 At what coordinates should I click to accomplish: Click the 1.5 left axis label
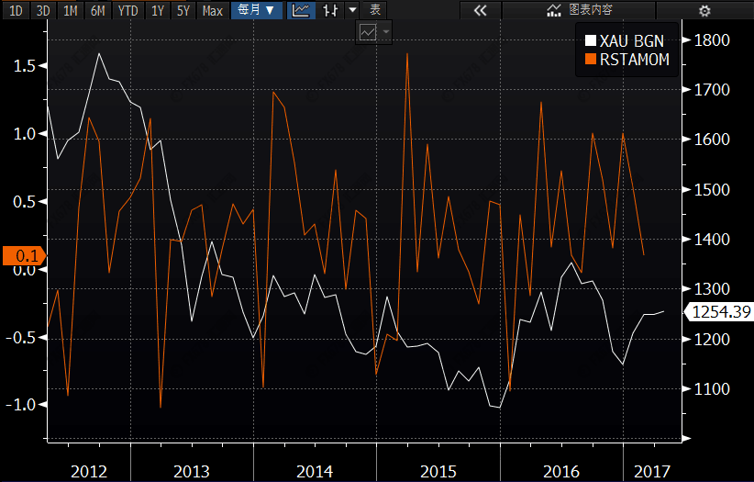(x=25, y=66)
